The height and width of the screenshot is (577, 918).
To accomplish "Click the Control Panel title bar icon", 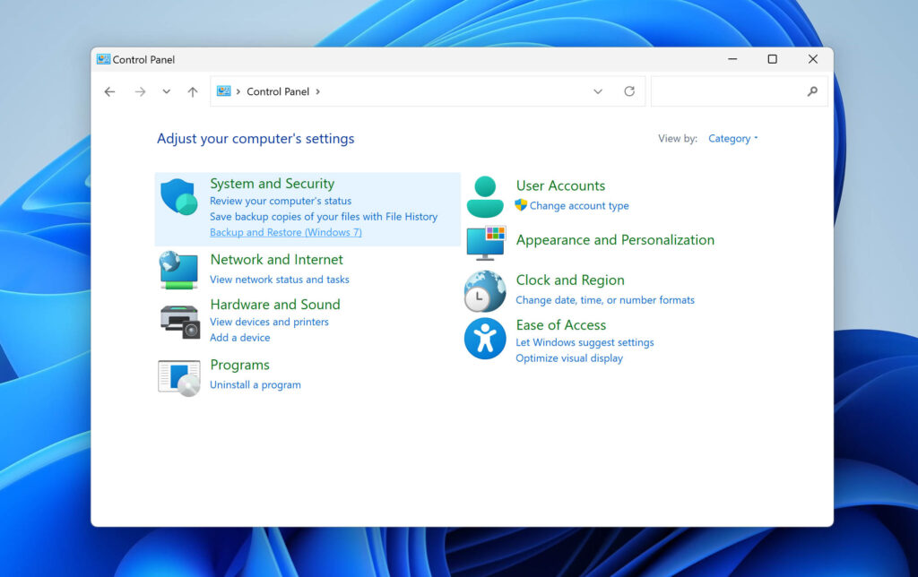I will point(104,59).
